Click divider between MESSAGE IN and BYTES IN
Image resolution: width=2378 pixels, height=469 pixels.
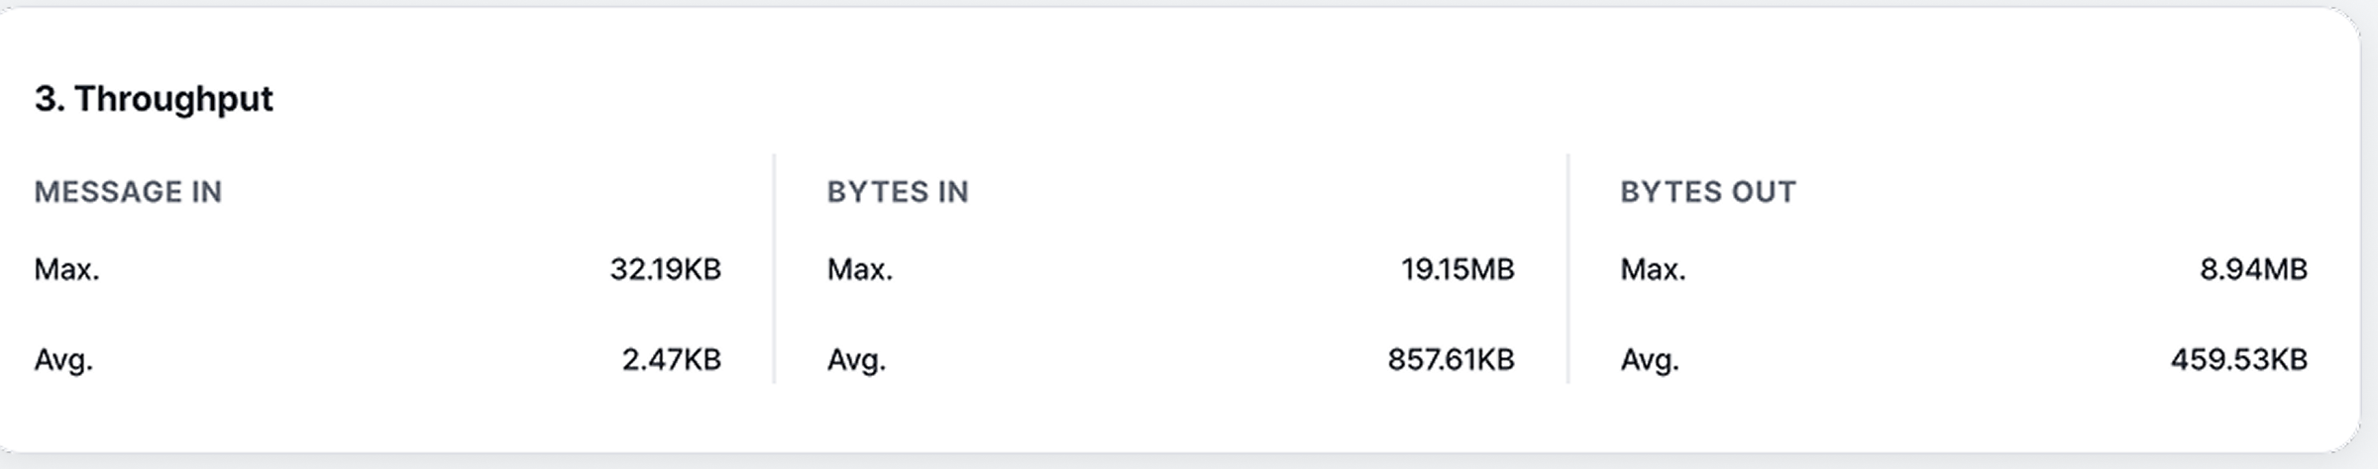[x=774, y=269]
